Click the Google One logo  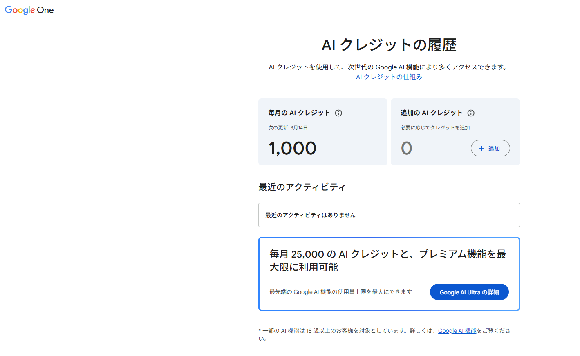pos(29,10)
